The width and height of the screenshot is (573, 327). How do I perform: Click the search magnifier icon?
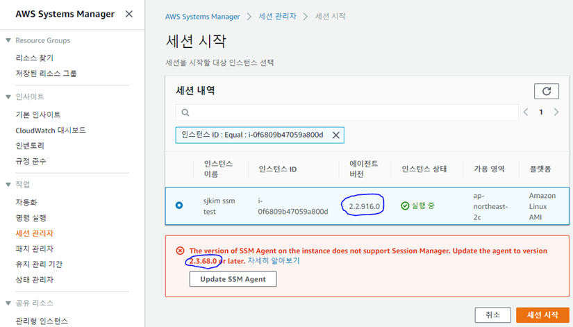[x=185, y=112]
